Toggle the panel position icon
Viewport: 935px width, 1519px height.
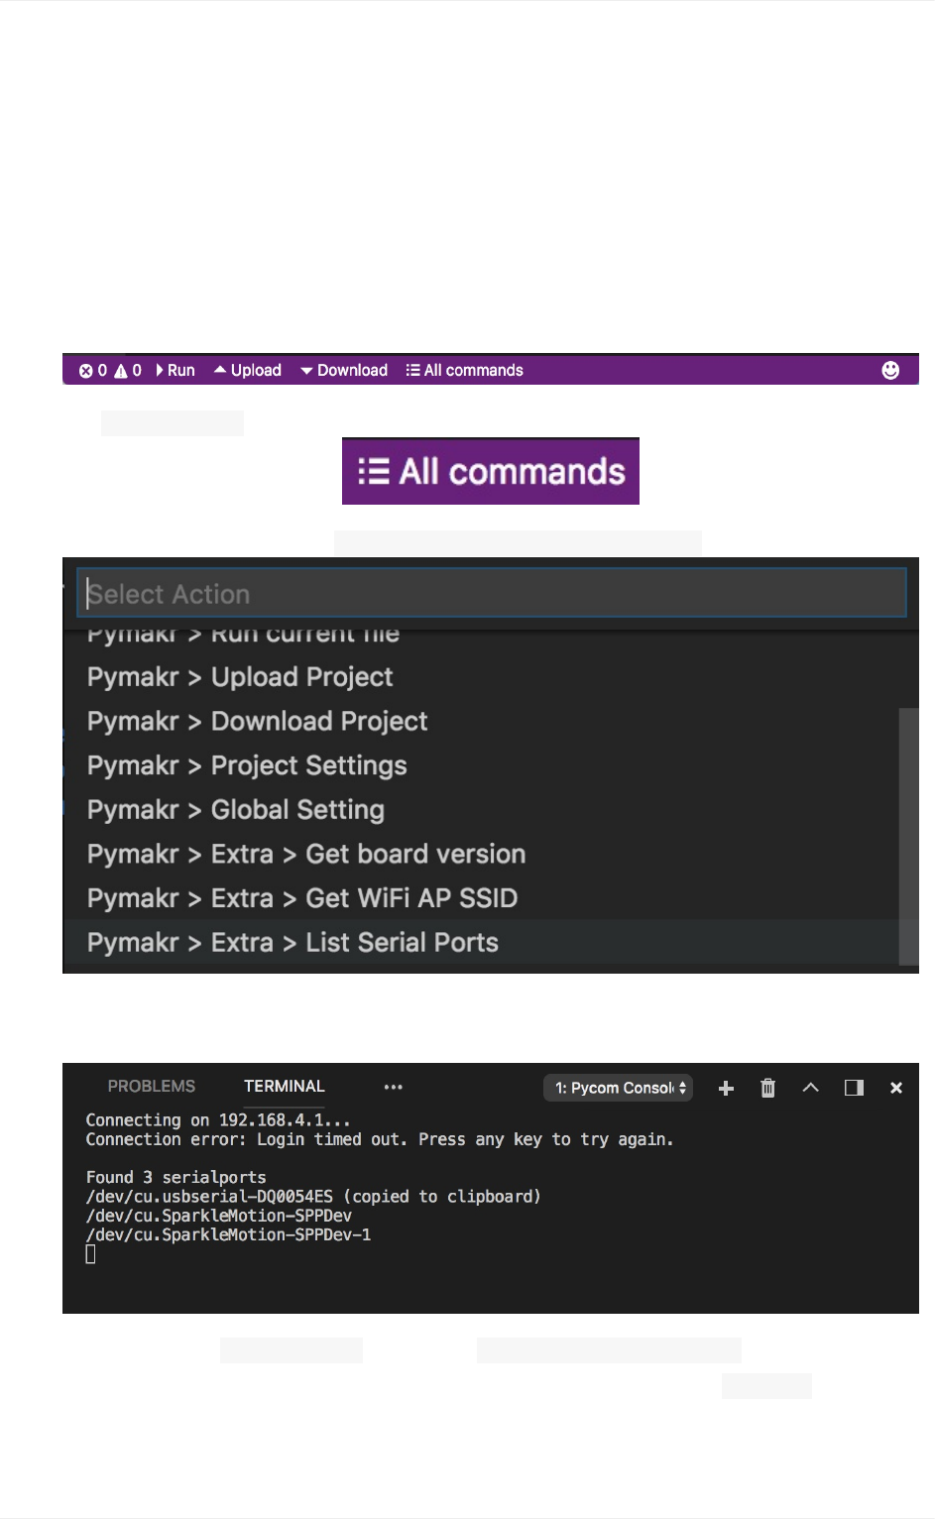(x=854, y=1088)
